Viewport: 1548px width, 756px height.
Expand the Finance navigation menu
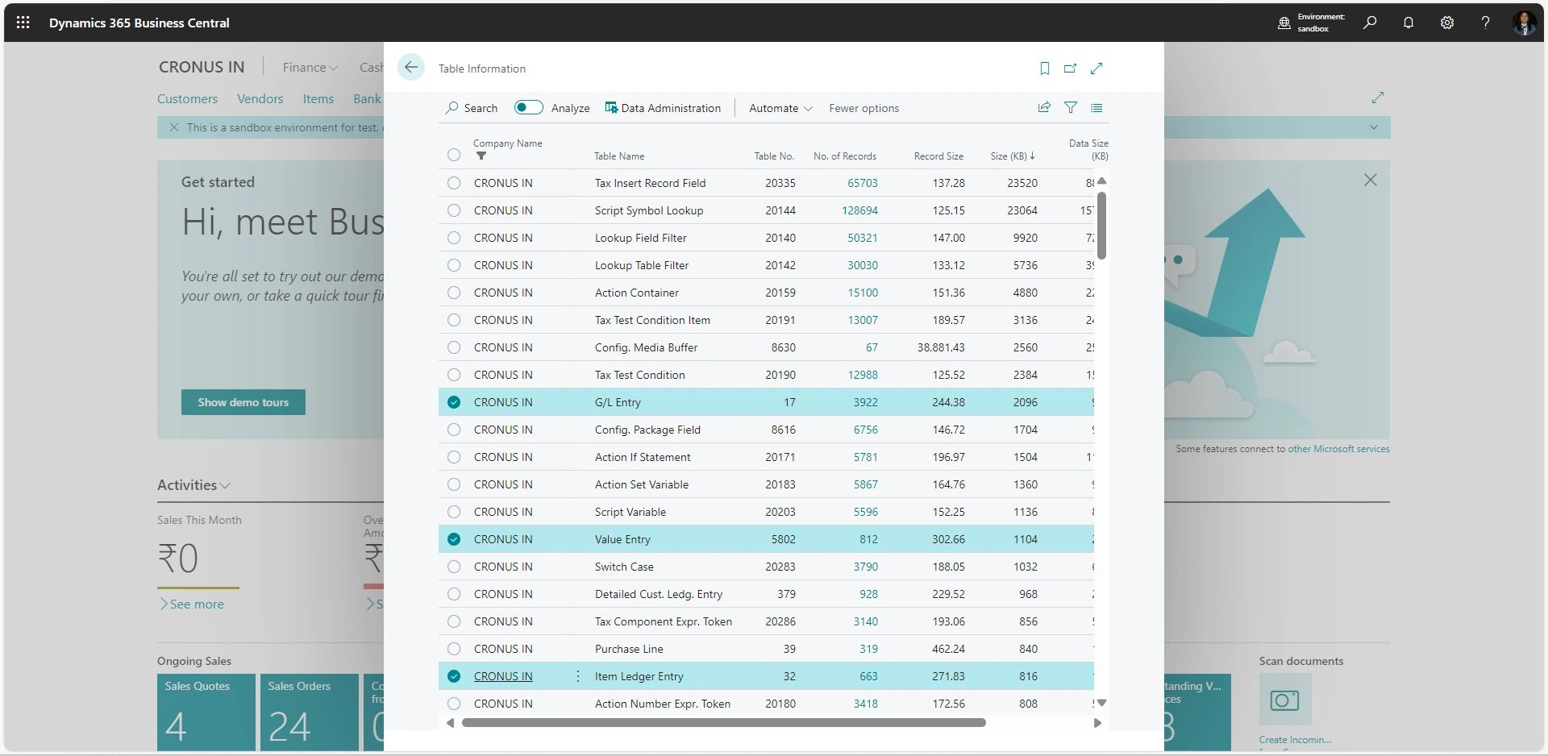coord(309,67)
